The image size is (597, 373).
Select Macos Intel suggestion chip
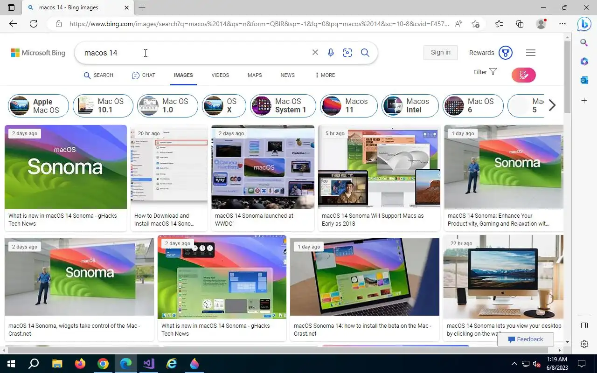(x=410, y=106)
